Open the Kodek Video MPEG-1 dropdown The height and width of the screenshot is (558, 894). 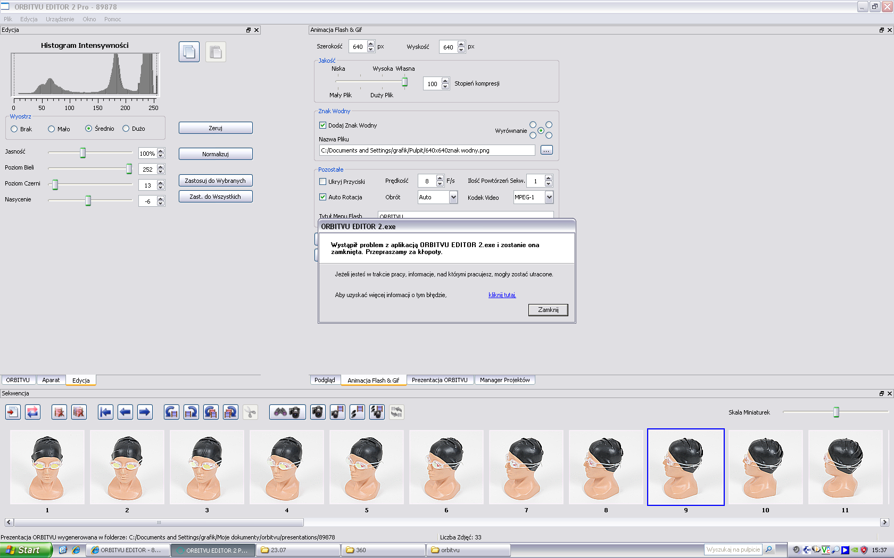click(549, 197)
